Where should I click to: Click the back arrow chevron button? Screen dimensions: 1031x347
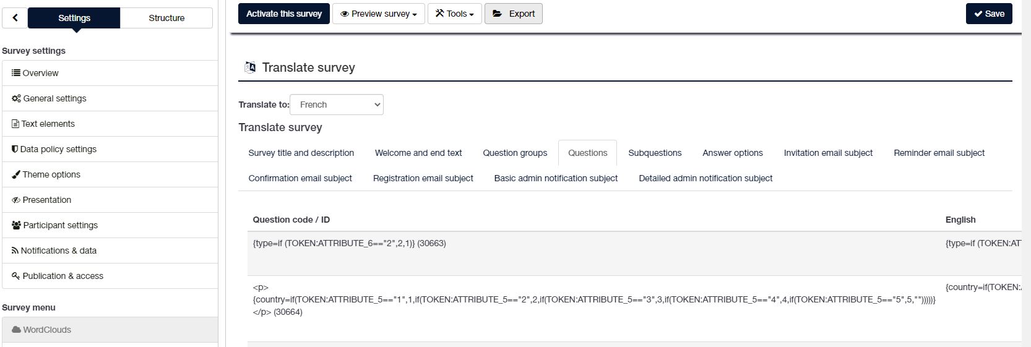pos(15,18)
